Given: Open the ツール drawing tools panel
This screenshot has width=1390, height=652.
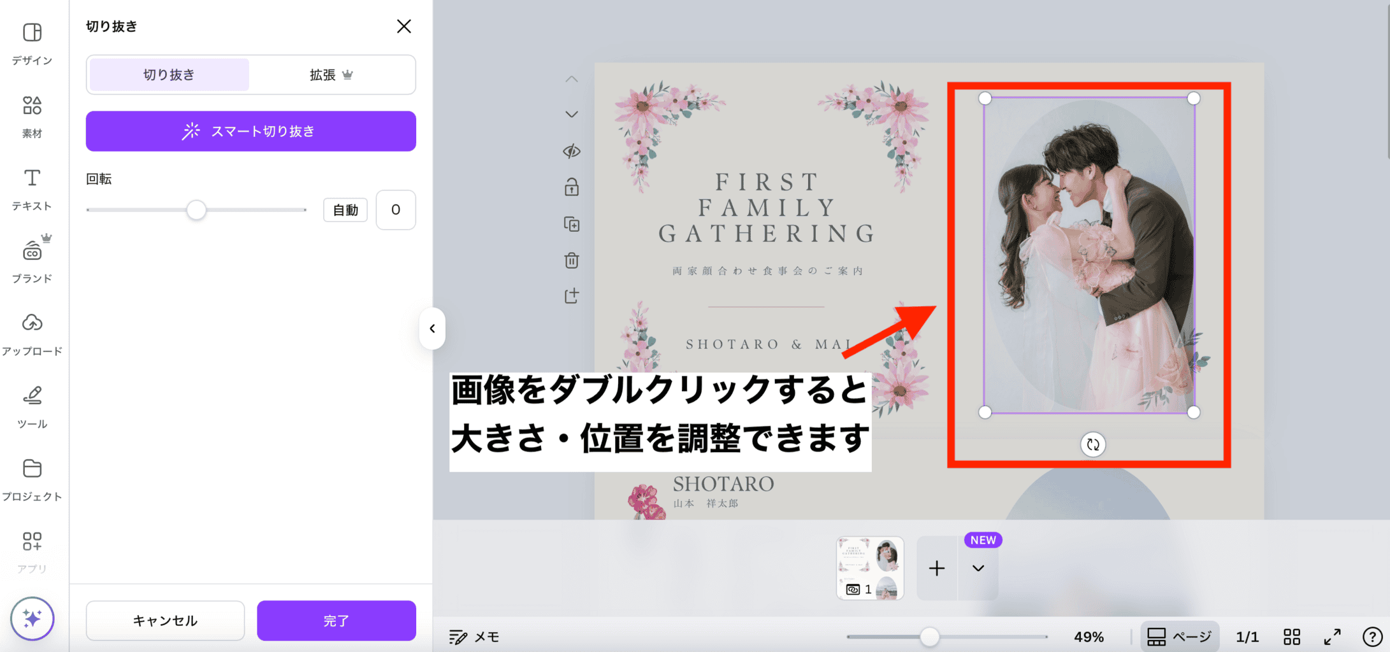Looking at the screenshot, I should coord(32,406).
